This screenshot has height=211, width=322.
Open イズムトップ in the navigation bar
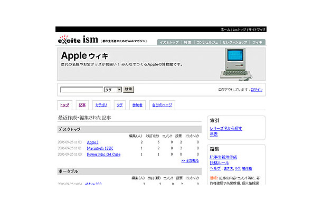[x=169, y=42]
